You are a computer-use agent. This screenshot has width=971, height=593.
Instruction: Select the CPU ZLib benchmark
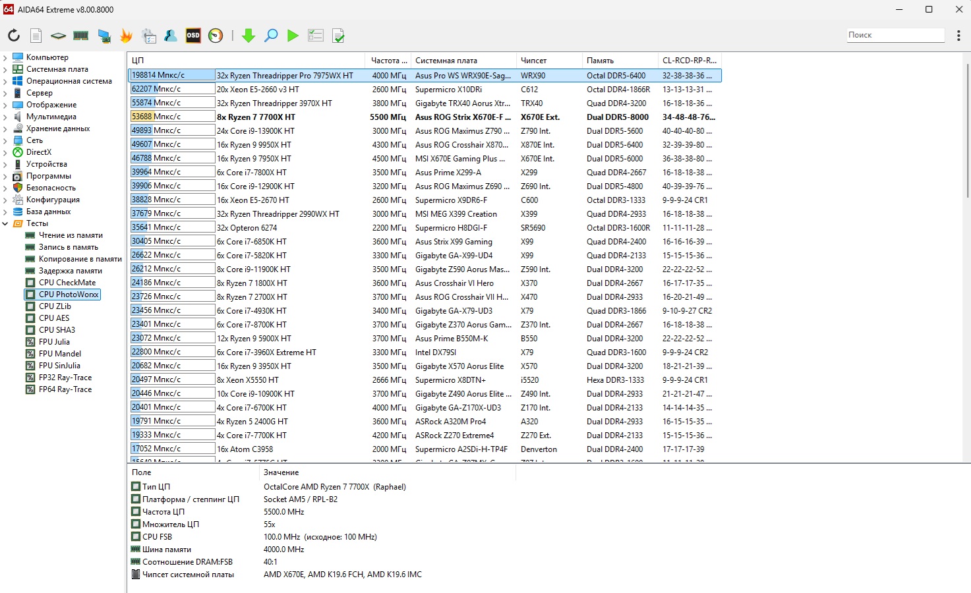pos(55,306)
